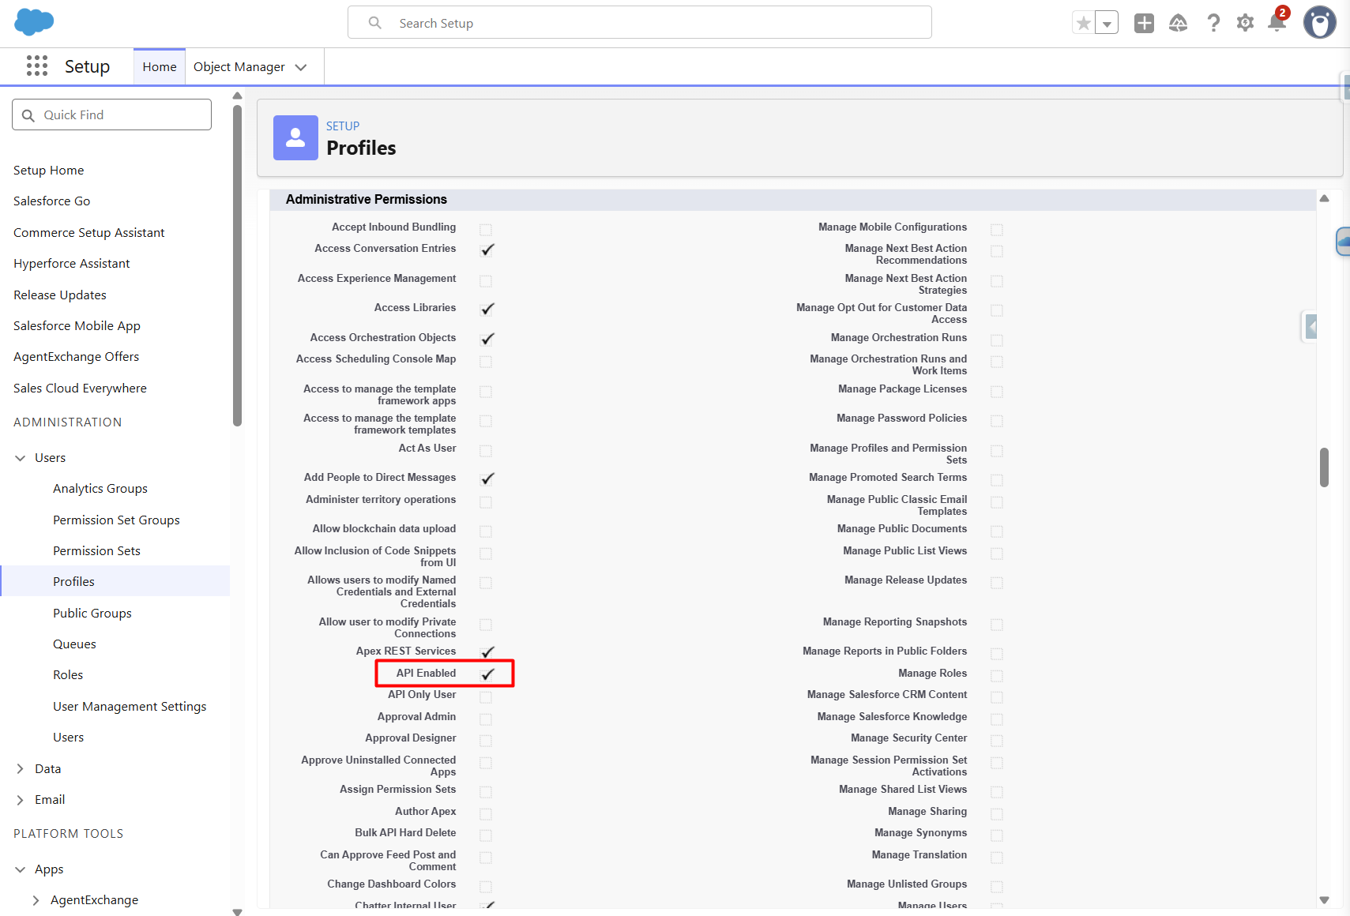Screen dimensions: 1350x916
Task: Open AgentExchange Offers
Action: pos(77,357)
